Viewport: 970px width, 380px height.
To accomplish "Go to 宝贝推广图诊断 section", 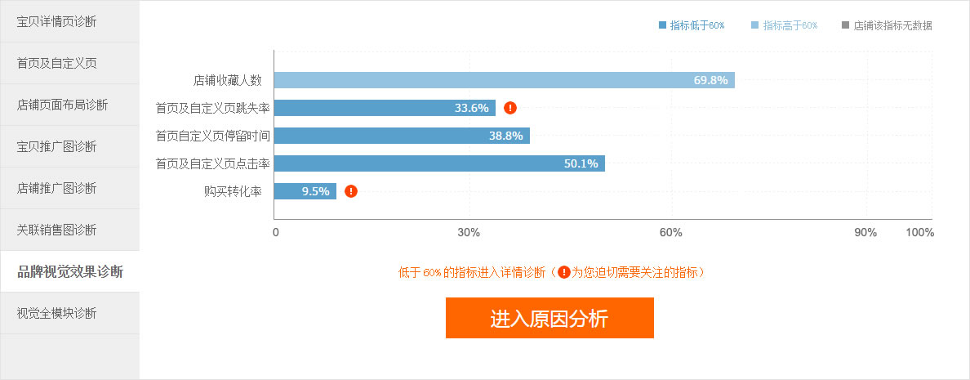I will (70, 146).
